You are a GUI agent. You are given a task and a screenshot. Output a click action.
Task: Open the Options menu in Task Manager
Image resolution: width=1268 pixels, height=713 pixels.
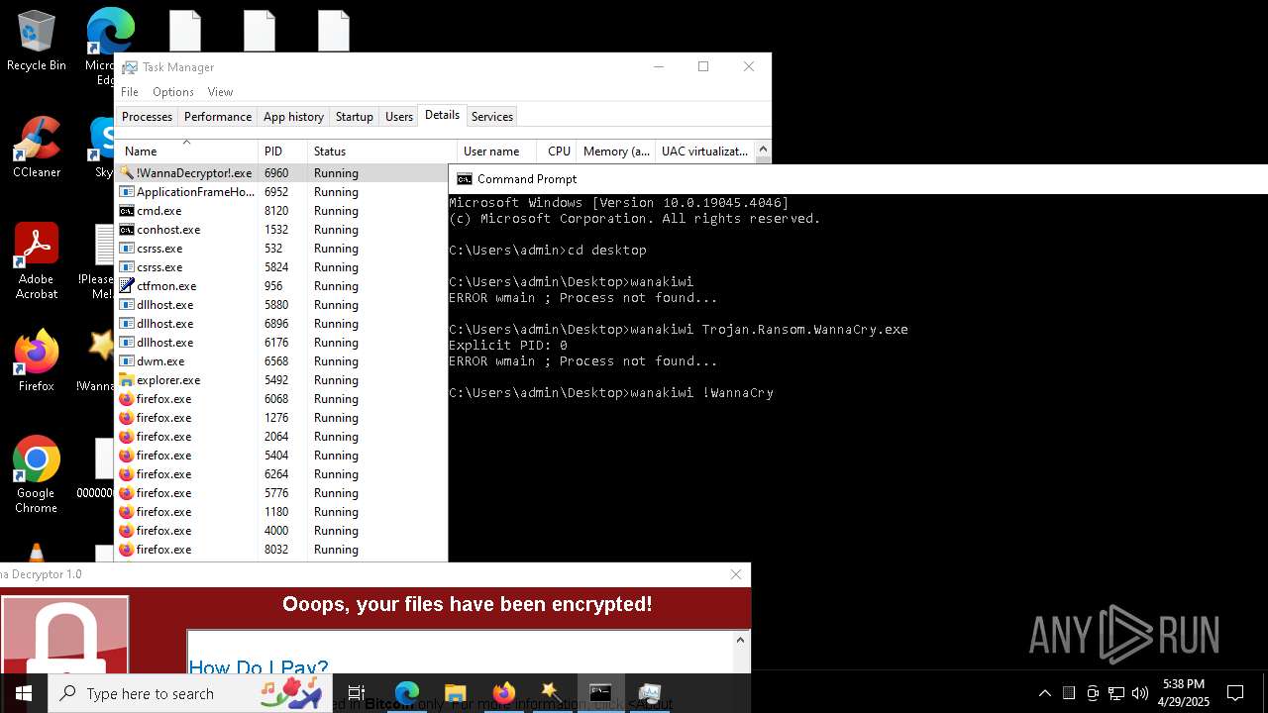173,92
